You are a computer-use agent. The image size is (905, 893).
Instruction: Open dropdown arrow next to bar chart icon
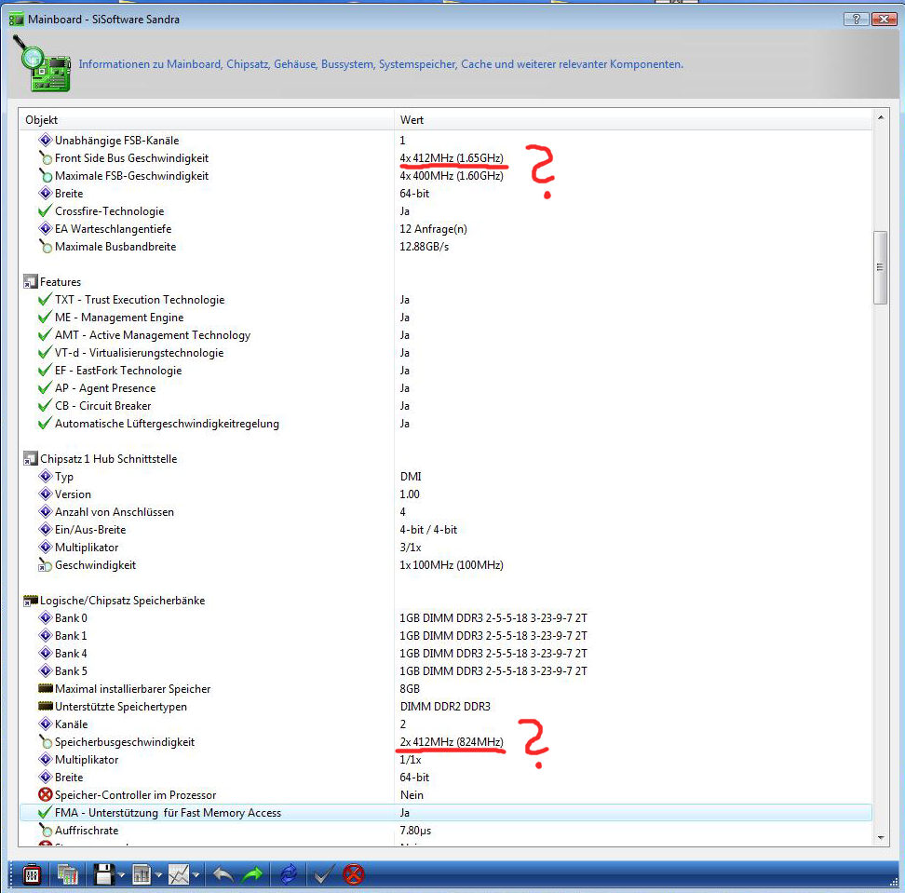(x=158, y=875)
